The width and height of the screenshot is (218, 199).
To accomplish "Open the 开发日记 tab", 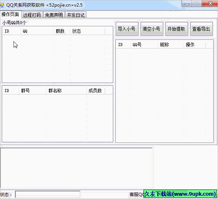I will click(x=76, y=15).
